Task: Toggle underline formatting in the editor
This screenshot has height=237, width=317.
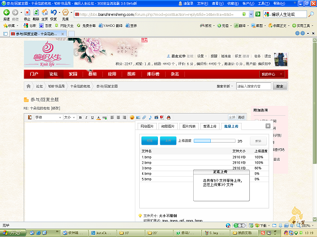Action: pyautogui.click(x=92, y=117)
